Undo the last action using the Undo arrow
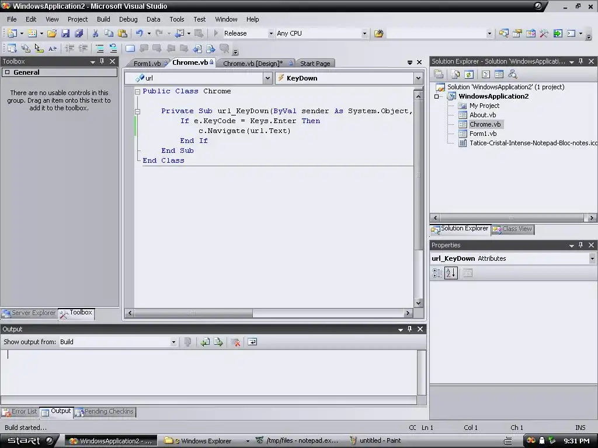 (139, 33)
